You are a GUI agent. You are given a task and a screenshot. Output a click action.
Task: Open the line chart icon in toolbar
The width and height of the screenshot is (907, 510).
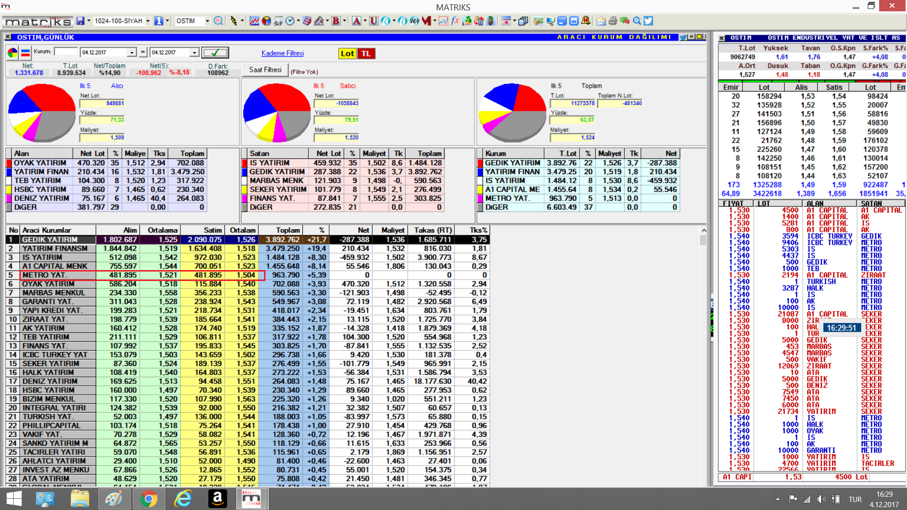click(254, 21)
